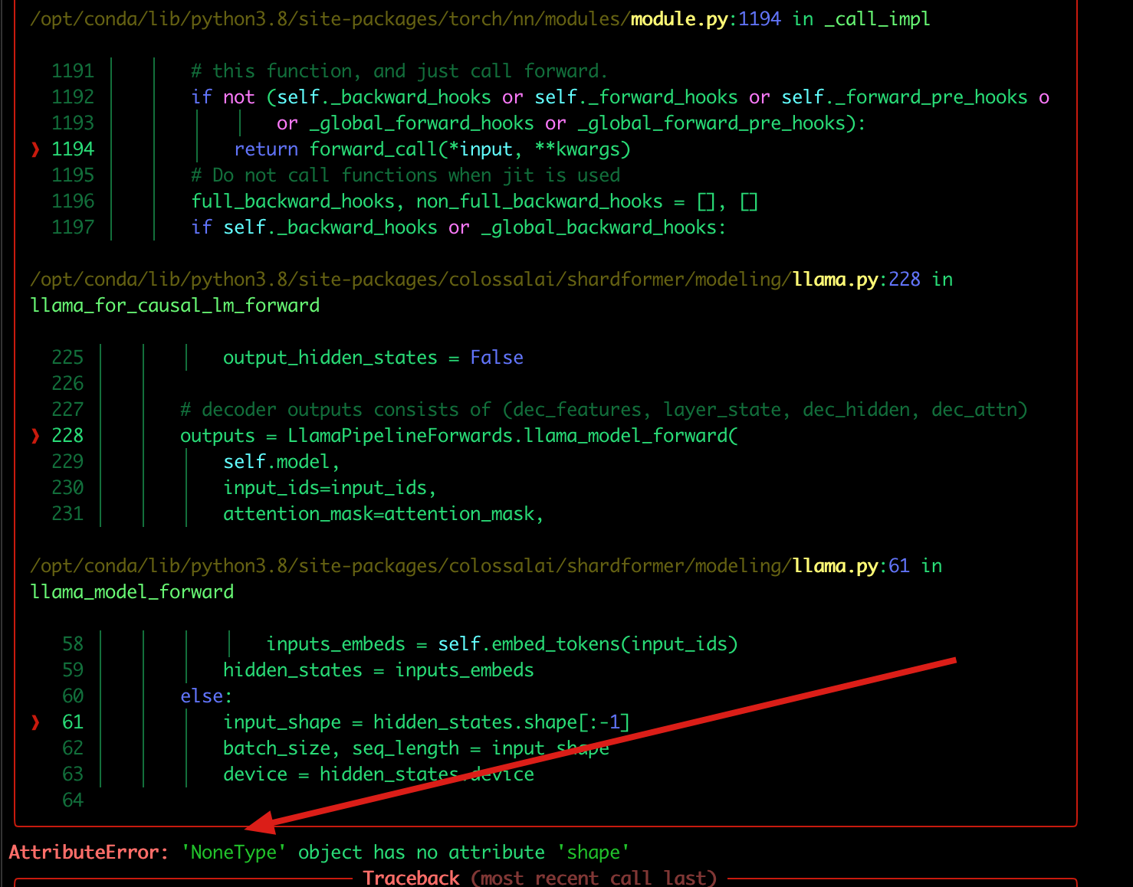
Task: Click the Traceback (most recent call last) header
Action: pos(540,877)
